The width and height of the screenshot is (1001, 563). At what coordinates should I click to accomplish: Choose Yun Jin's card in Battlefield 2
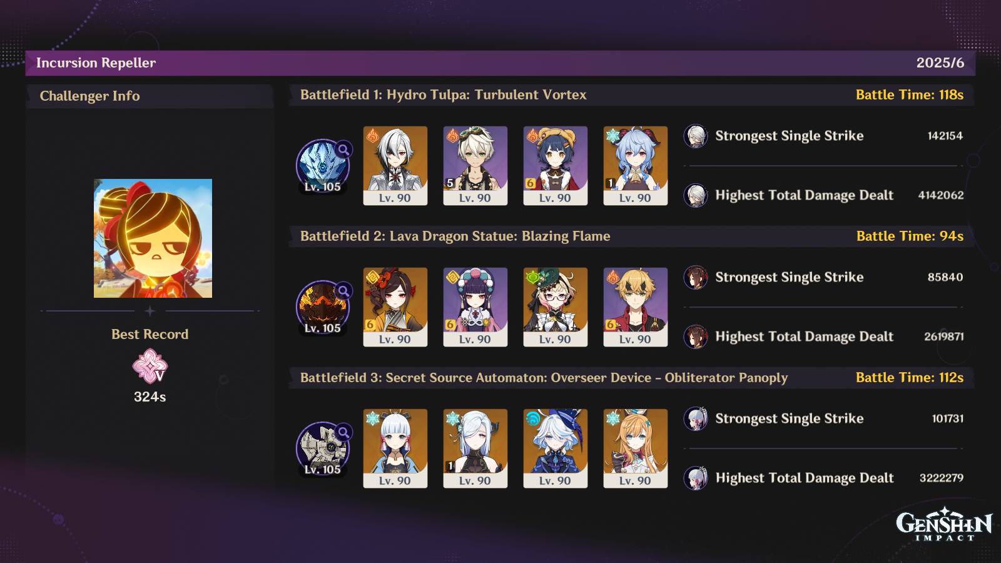[x=475, y=307]
